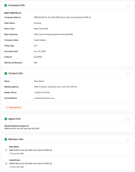The image size is (135, 172).
Task: Click Daniel Dreyer's member address line
Action: click(x=31, y=163)
